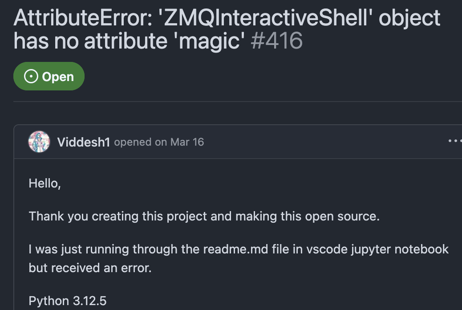This screenshot has height=310, width=462.
Task: Open the Viddesh1 username link
Action: pos(84,142)
